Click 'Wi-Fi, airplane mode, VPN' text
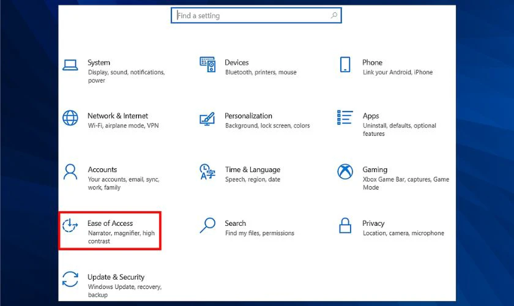Screen dimensions: 514x306 pyautogui.click(x=123, y=125)
